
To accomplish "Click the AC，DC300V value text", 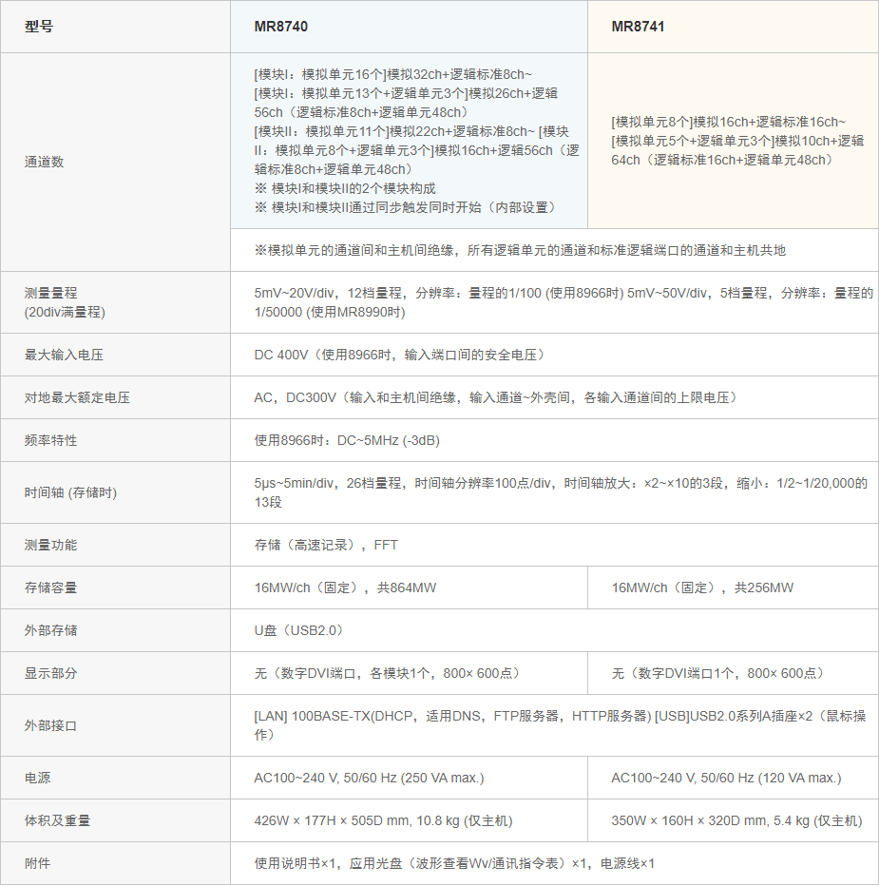I will pos(496,397).
